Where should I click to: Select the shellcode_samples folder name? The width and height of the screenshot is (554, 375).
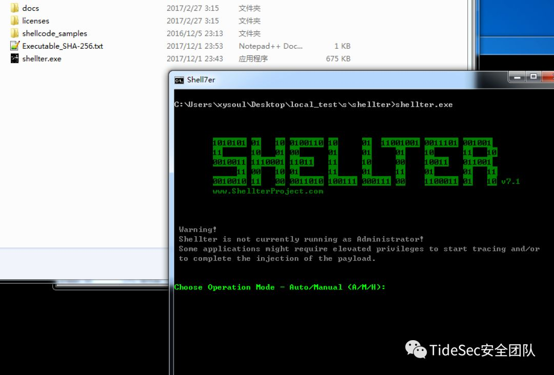(x=54, y=33)
